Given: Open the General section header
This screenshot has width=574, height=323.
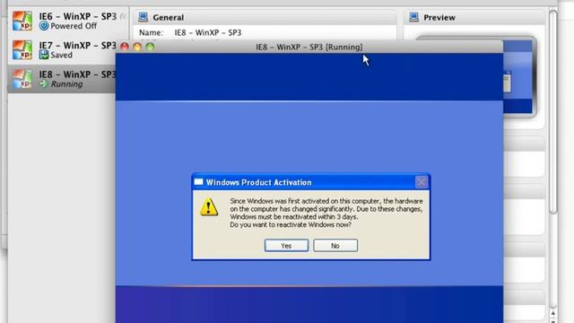Looking at the screenshot, I should pos(265,17).
